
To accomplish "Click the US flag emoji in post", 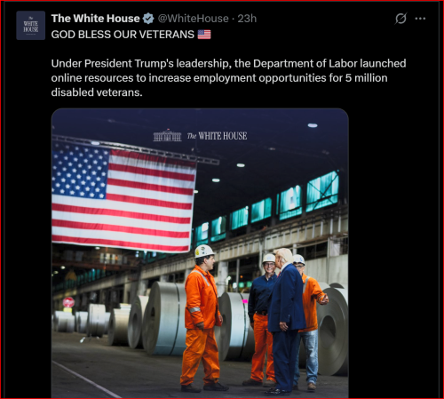I will pyautogui.click(x=204, y=35).
